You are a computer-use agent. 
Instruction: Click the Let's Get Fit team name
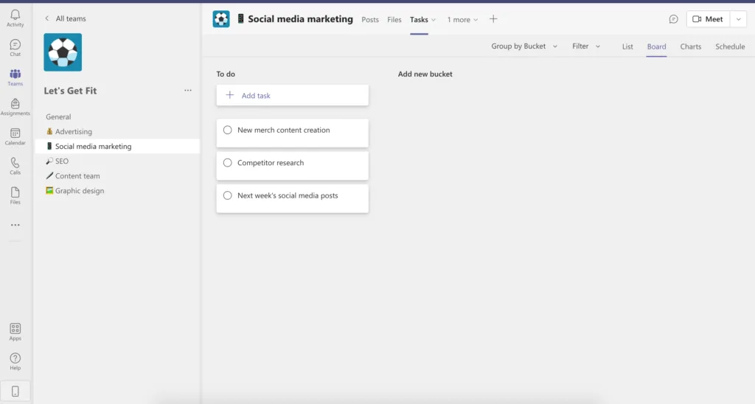70,91
